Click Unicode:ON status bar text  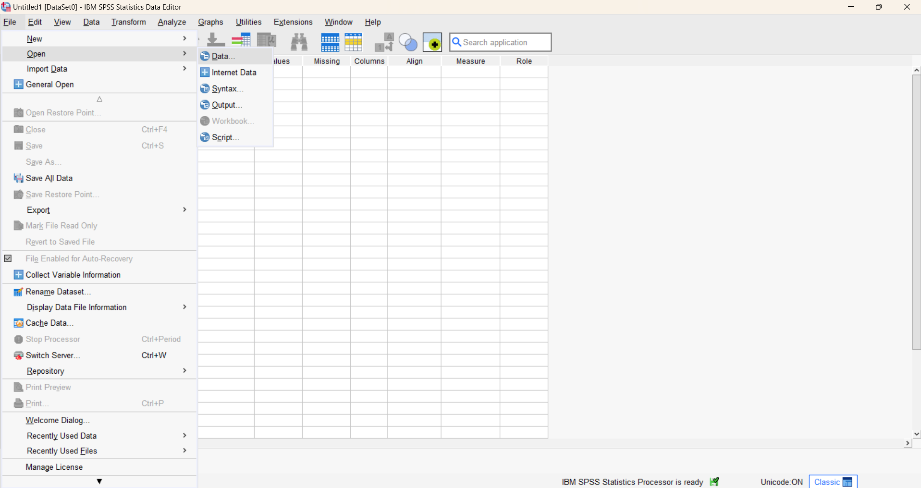point(782,482)
